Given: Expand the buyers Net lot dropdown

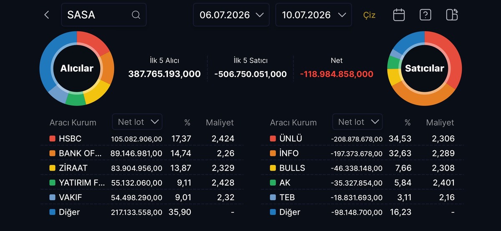Looking at the screenshot, I should pyautogui.click(x=137, y=122).
